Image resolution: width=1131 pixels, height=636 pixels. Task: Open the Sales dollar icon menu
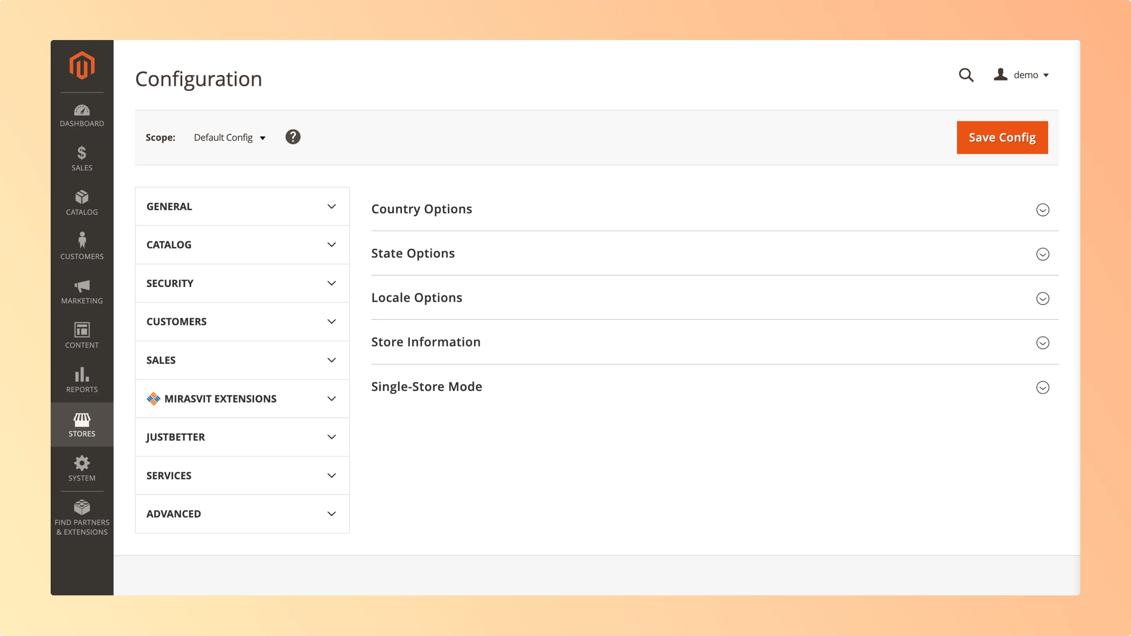pos(82,159)
